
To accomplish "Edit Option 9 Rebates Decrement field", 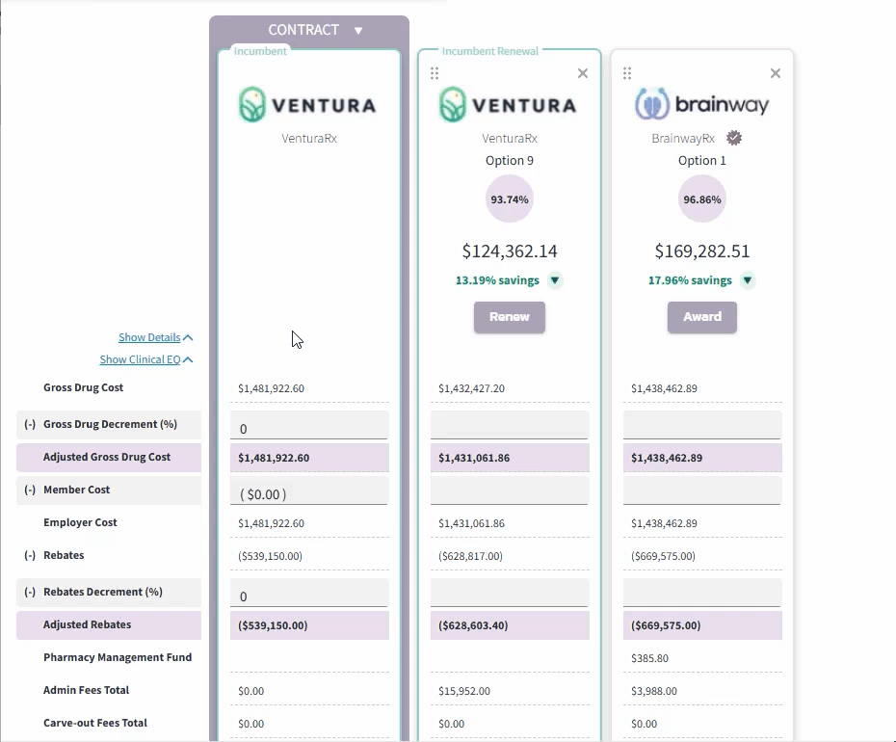I will (509, 593).
